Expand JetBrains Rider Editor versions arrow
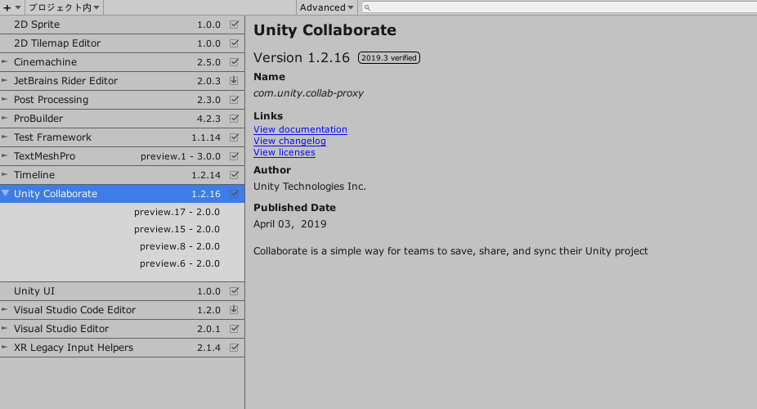Image resolution: width=757 pixels, height=409 pixels. coord(5,80)
